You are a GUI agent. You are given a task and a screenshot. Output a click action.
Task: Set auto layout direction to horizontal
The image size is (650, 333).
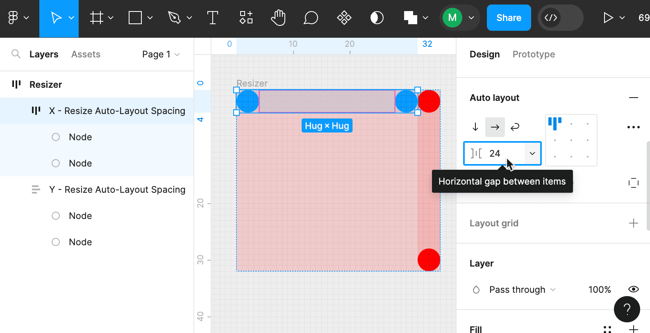coord(495,127)
